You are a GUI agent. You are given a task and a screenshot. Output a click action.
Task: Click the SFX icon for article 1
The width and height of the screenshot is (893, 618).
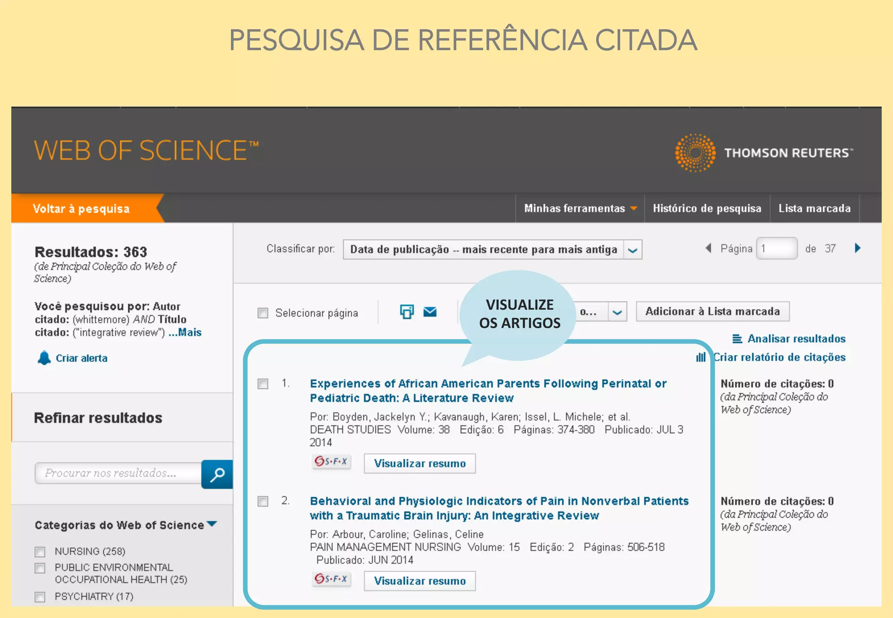[331, 461]
